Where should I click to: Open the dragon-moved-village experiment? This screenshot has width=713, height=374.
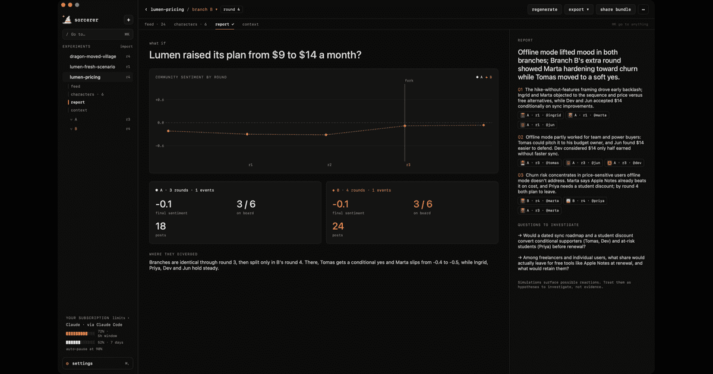click(97, 56)
